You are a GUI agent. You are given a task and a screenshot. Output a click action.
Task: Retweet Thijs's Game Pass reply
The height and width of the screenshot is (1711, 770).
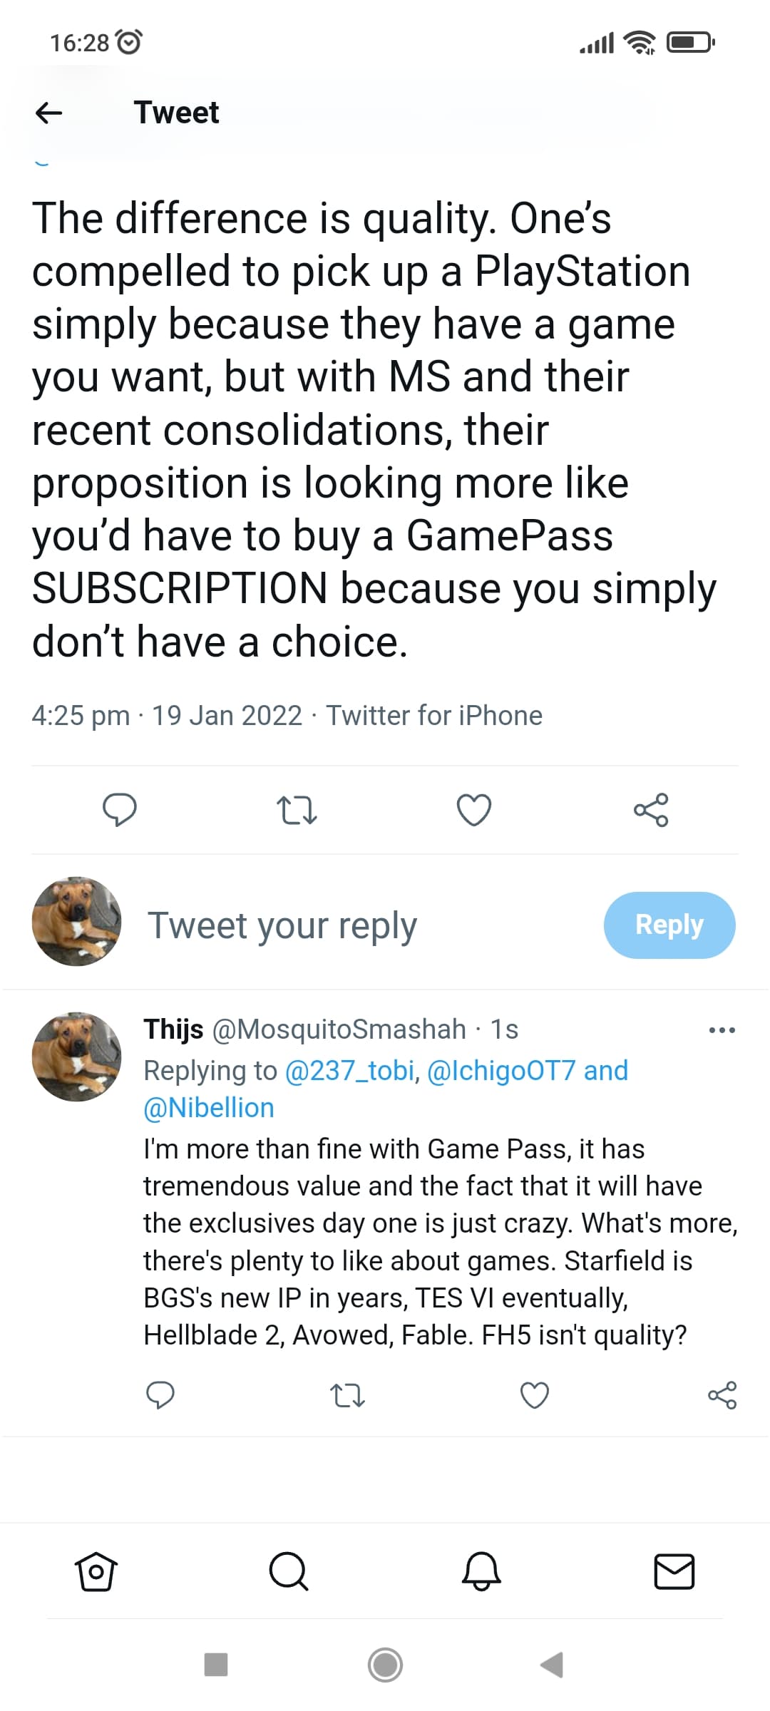coord(348,1395)
